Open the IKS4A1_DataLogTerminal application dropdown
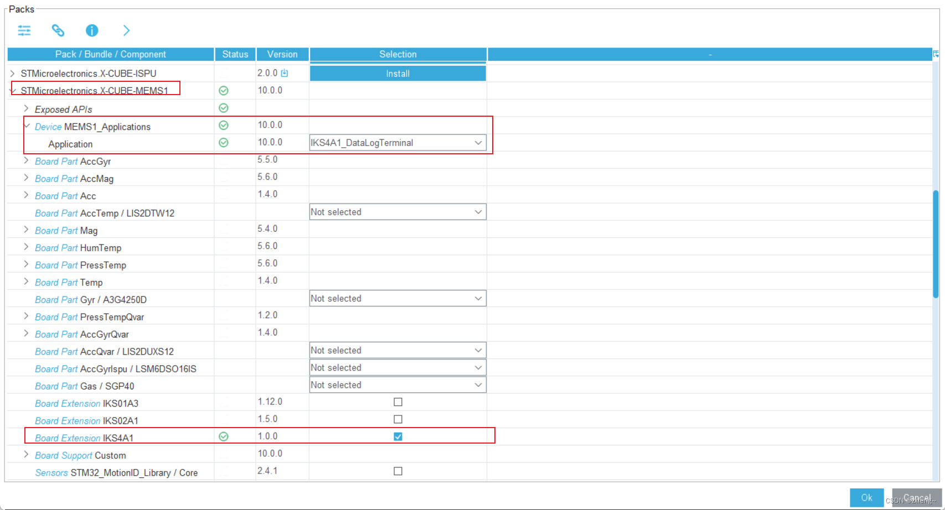This screenshot has width=945, height=510. point(397,143)
